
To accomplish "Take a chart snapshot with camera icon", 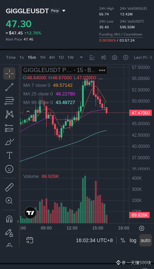I will pyautogui.click(x=115, y=57).
